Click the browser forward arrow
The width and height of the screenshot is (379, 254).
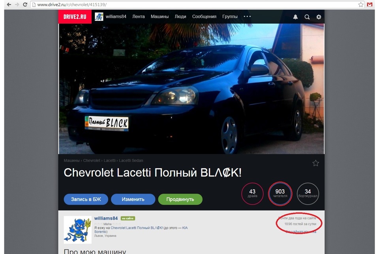(x=17, y=5)
